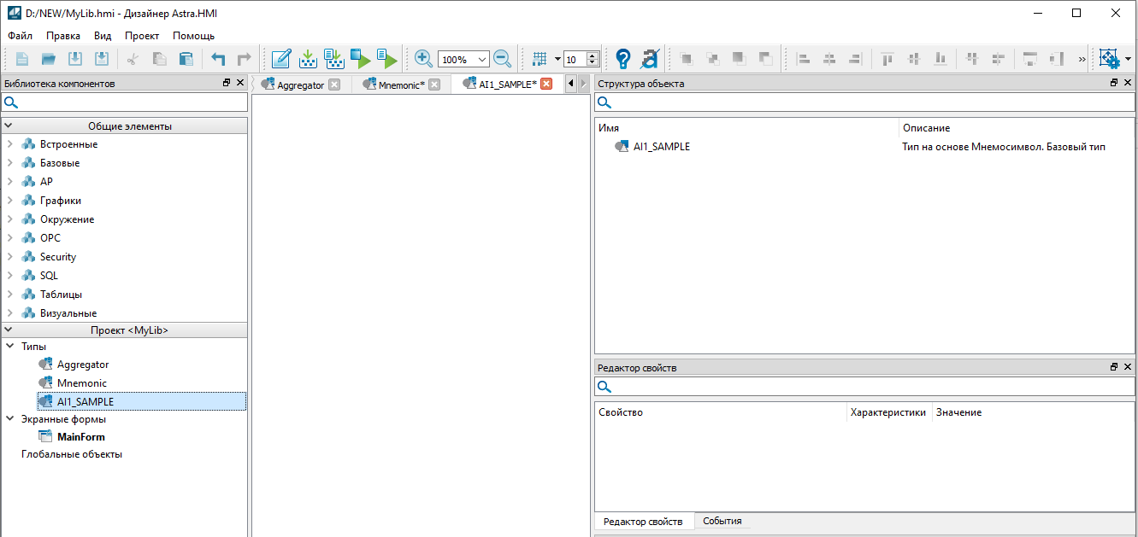Collapse the Типы project node

point(9,347)
